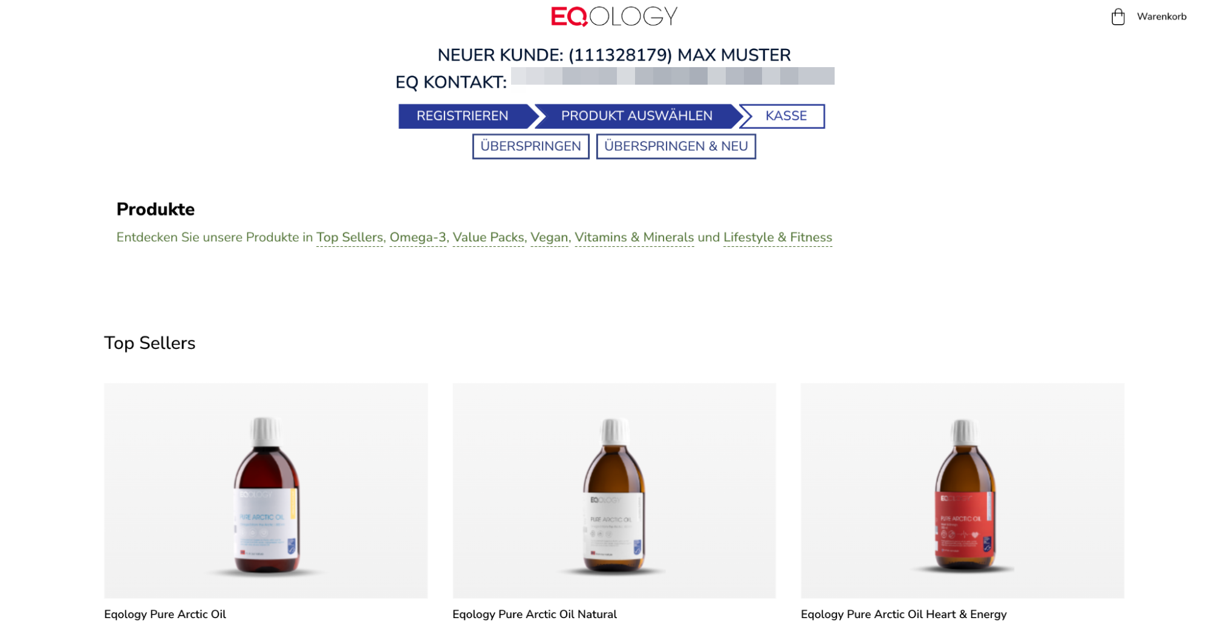Image resolution: width=1209 pixels, height=629 pixels.
Task: Open the Value Packs category link
Action: [x=488, y=238]
